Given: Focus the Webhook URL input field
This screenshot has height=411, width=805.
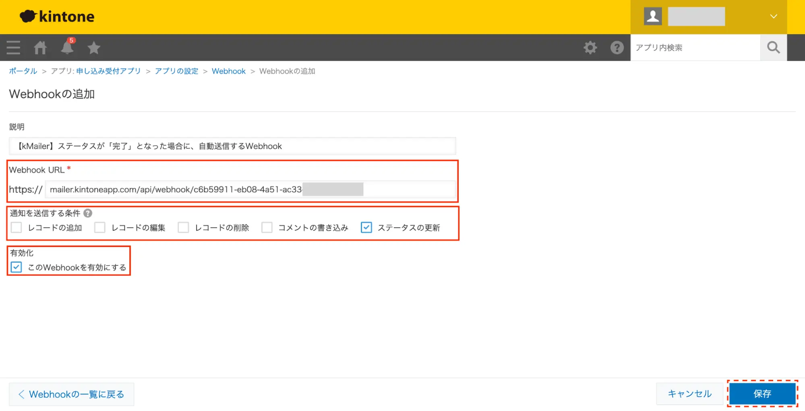Looking at the screenshot, I should (x=250, y=189).
